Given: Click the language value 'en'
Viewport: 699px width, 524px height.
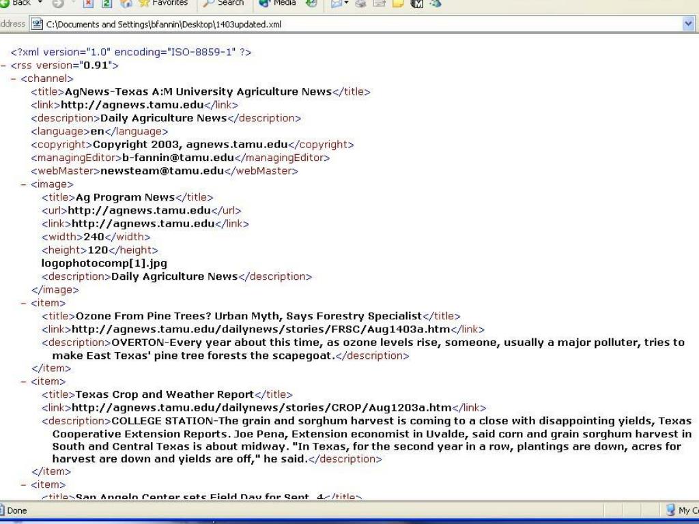Looking at the screenshot, I should coord(97,132).
